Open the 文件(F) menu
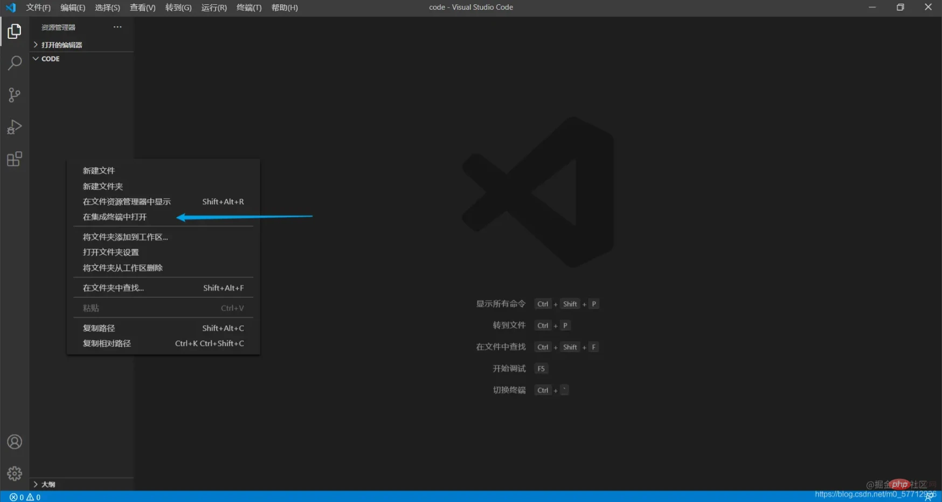942x502 pixels. (x=38, y=8)
